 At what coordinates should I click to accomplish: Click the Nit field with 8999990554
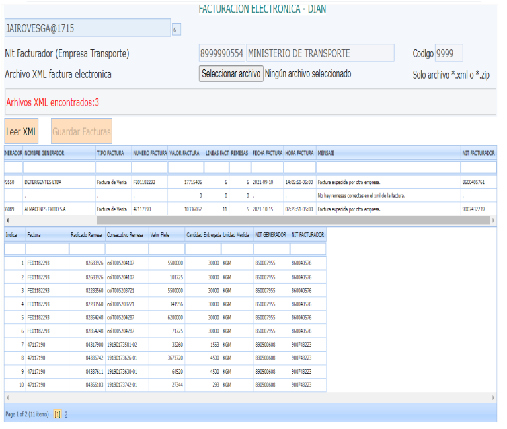222,53
